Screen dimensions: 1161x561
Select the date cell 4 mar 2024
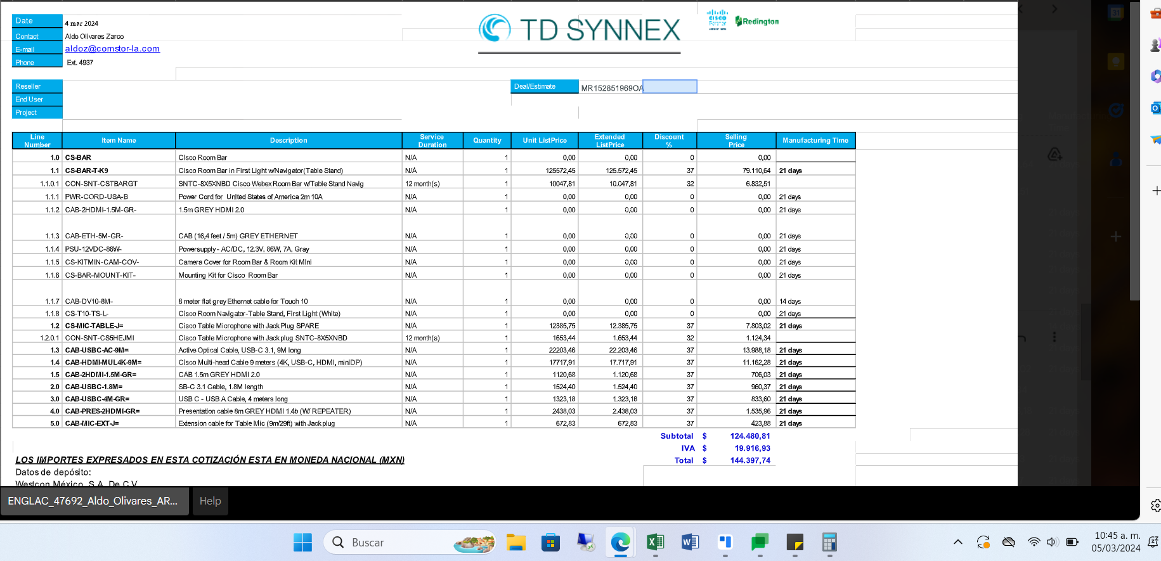click(81, 23)
